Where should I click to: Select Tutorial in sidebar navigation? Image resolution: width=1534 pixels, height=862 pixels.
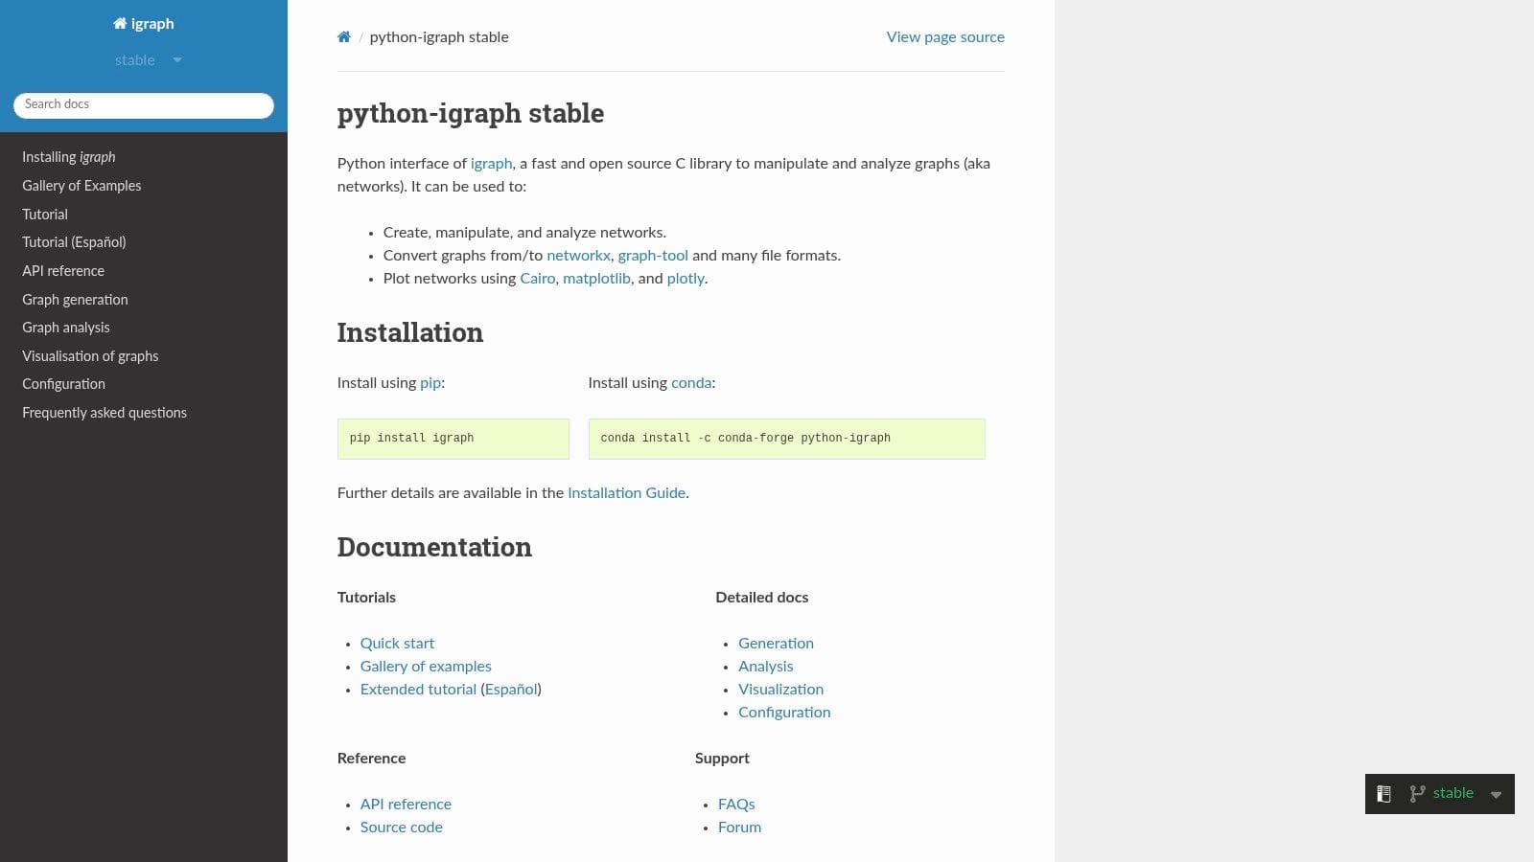coord(45,215)
